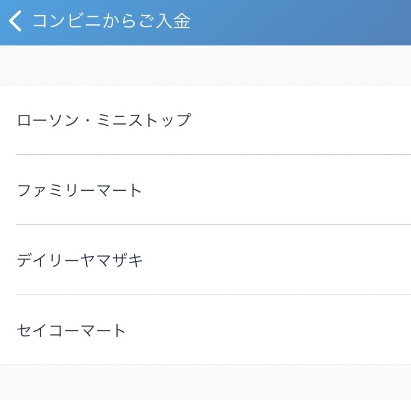Select the Seicomart list row
Image resolution: width=411 pixels, height=400 pixels.
point(205,330)
